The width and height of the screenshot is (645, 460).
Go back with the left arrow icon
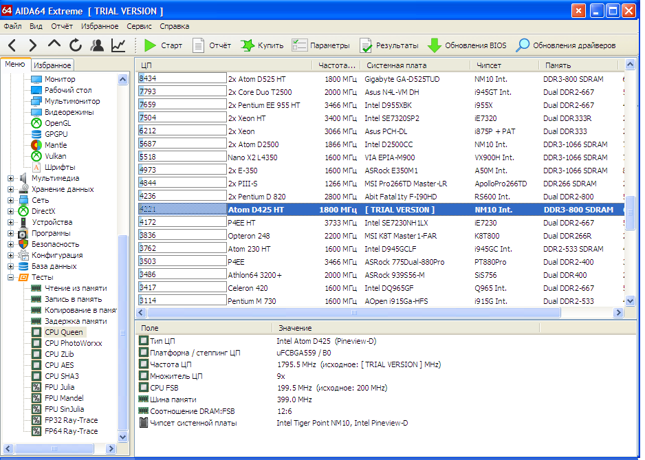click(12, 45)
